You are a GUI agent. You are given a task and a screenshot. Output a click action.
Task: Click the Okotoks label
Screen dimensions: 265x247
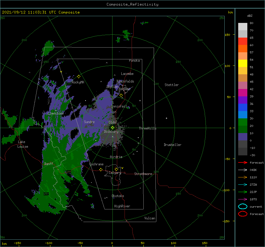pos(118,196)
